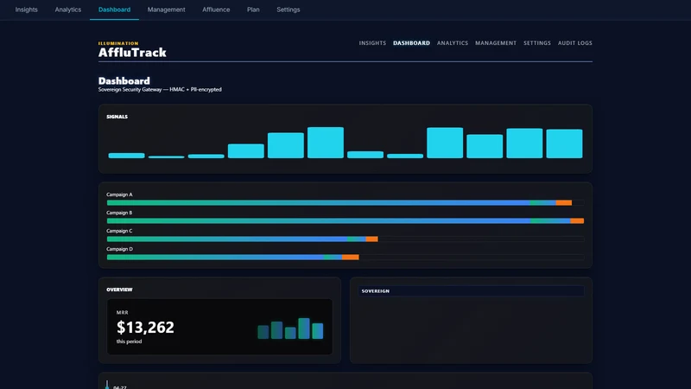The height and width of the screenshot is (389, 691).
Task: Click the first Signals chart bar
Action: click(x=126, y=156)
